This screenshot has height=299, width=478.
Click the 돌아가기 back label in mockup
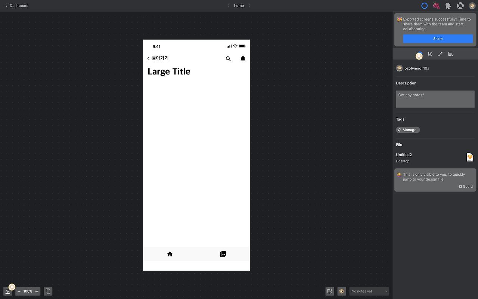point(160,58)
